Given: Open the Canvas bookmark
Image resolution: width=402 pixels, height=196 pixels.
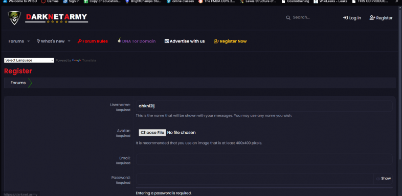Looking at the screenshot, I should tap(50, 2).
